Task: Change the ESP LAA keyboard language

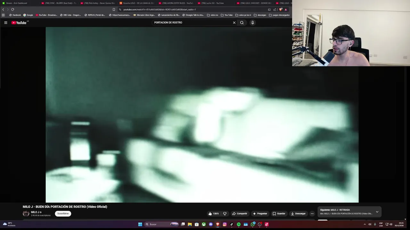Action: pyautogui.click(x=381, y=224)
